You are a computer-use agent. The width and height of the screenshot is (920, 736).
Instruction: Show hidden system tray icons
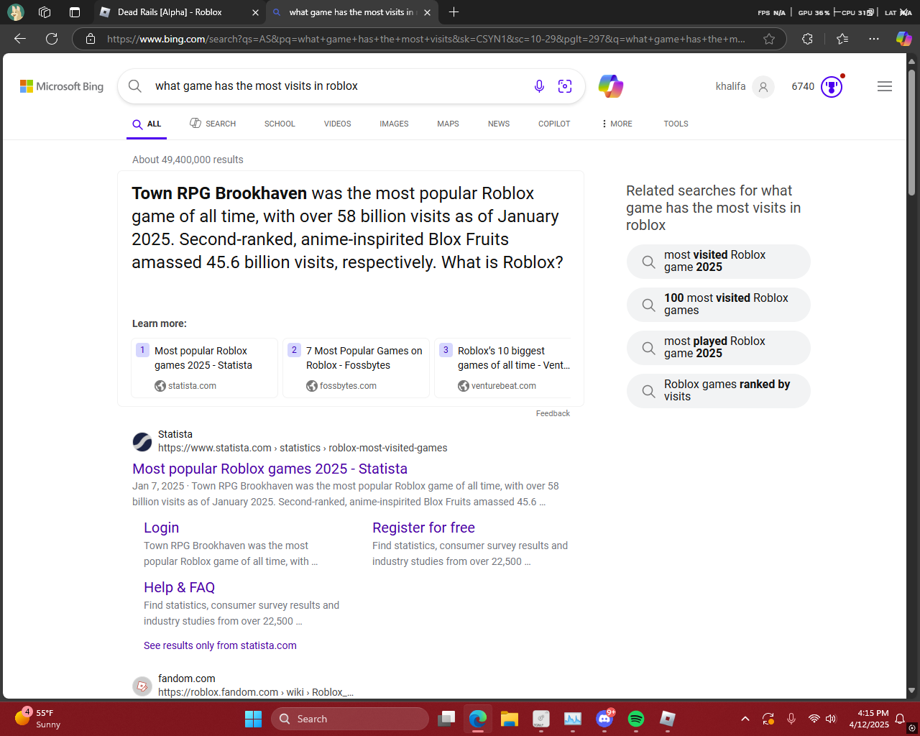click(x=745, y=719)
